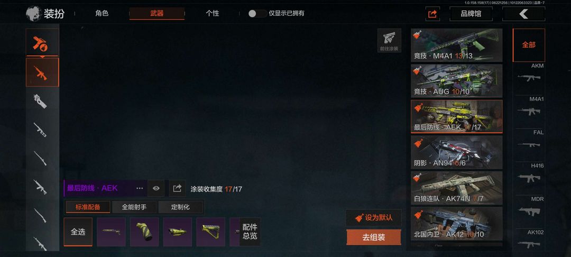Screen dimensions: 571x257
Task: Expand the 配件总览 attachment overview
Action: [250, 232]
